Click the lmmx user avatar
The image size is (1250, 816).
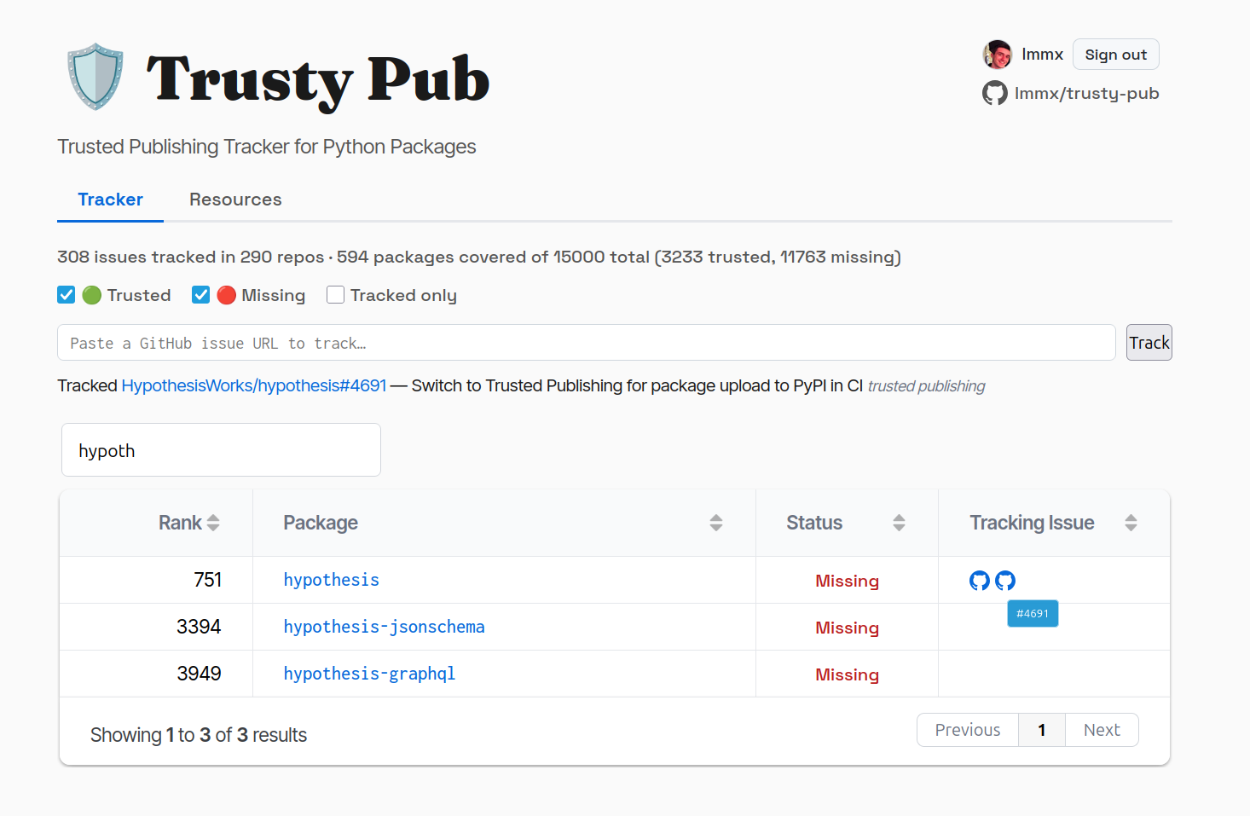(997, 55)
